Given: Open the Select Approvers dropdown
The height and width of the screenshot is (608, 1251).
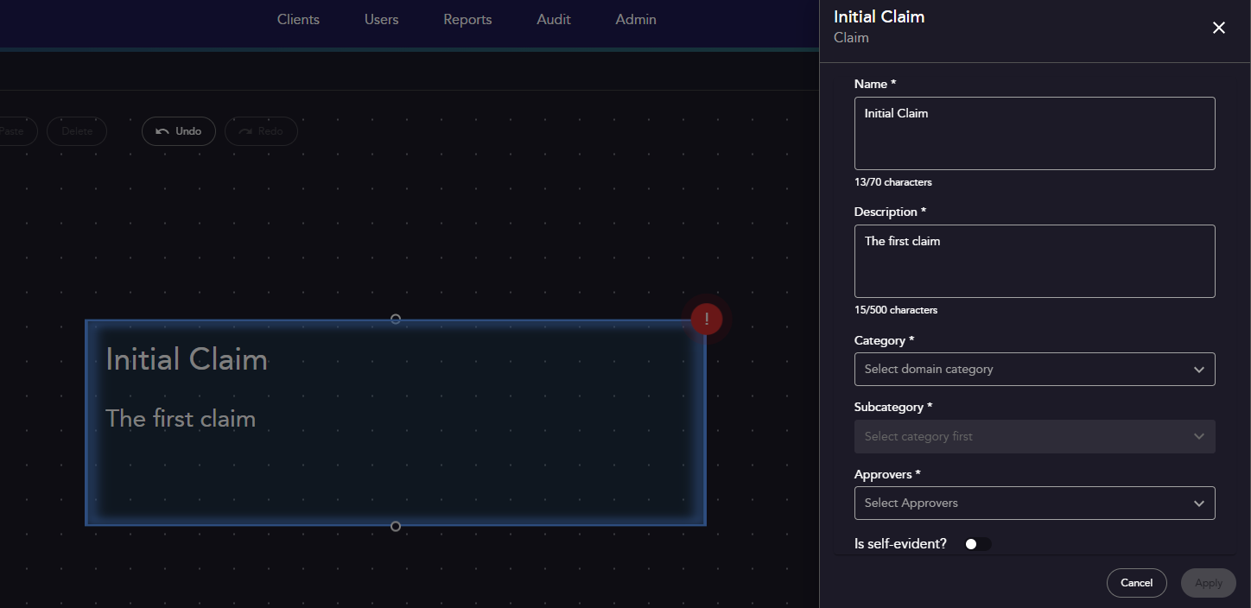Looking at the screenshot, I should click(1034, 503).
